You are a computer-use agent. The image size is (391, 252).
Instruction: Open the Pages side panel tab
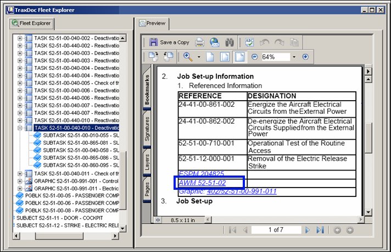(147, 189)
